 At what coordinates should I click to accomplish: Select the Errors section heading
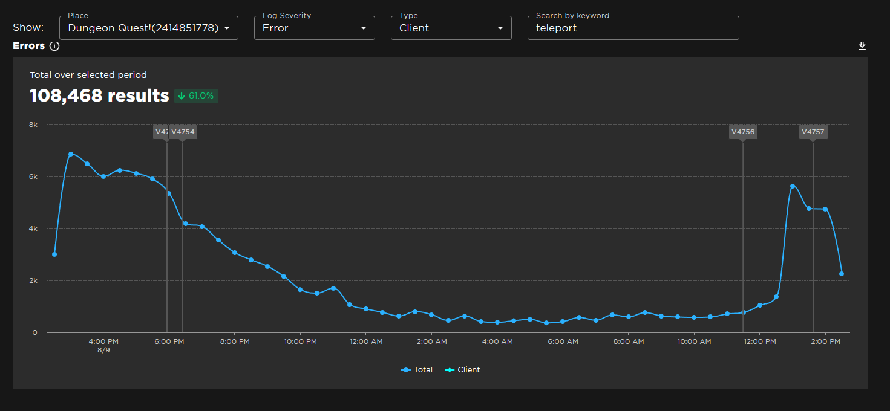[28, 46]
